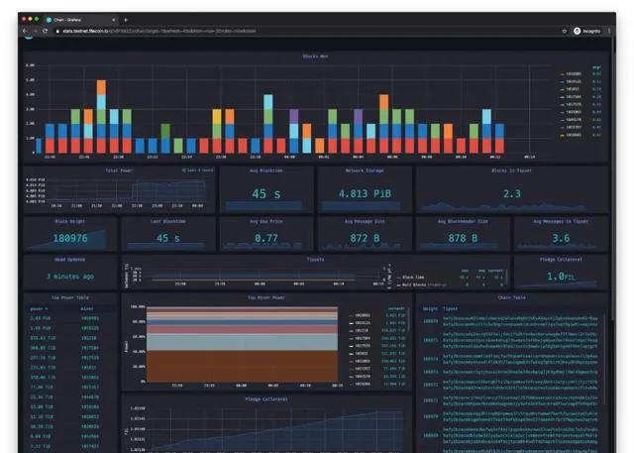Open the Blocks Won panel title menu
Image resolution: width=634 pixels, height=453 pixels.
pos(315,57)
